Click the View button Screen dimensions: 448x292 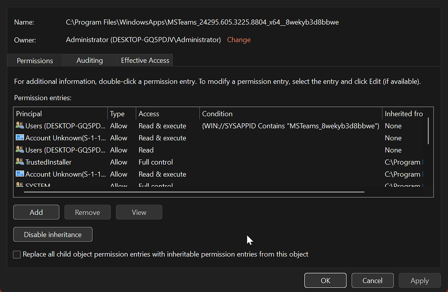point(139,212)
